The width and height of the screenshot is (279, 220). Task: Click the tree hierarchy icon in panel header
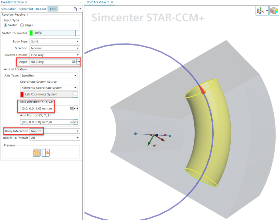76,9
